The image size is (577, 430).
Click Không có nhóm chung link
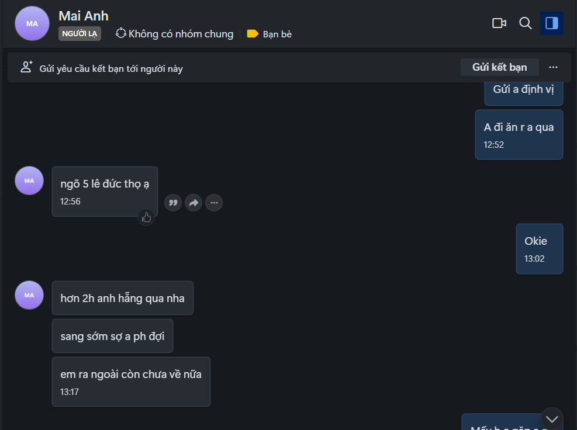tap(181, 34)
